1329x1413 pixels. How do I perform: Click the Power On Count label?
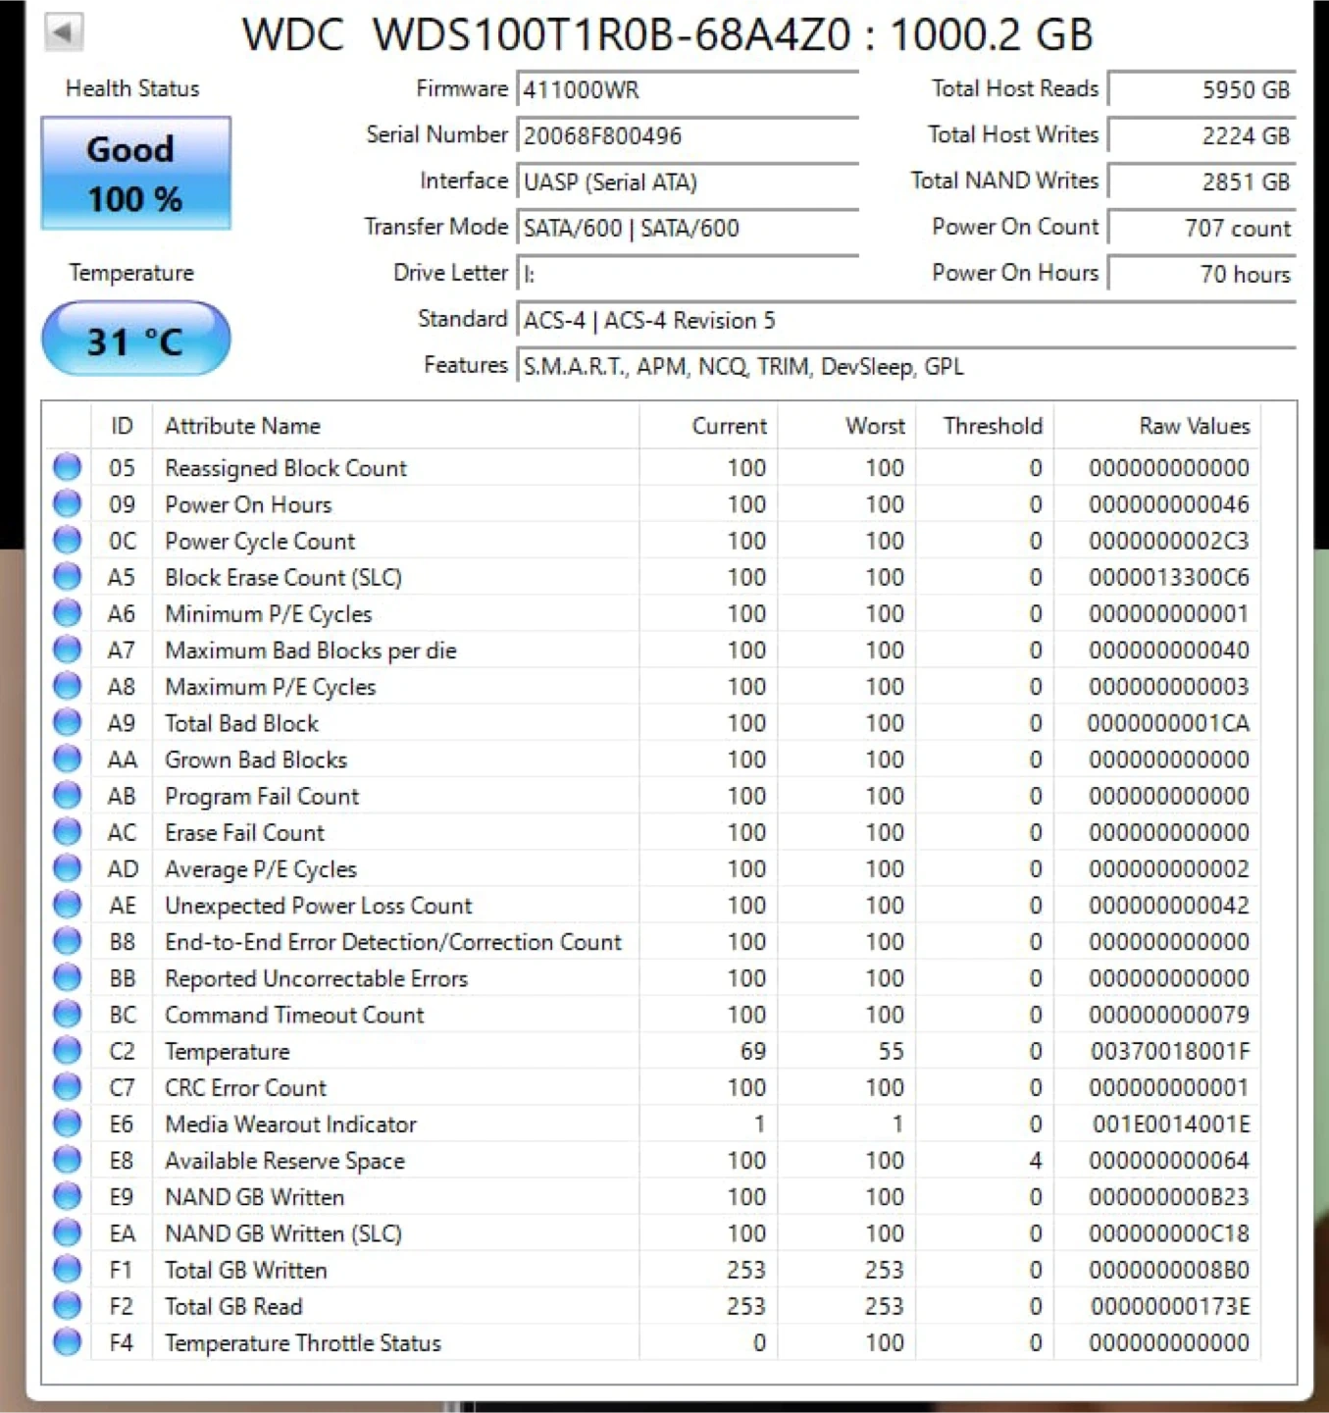[x=1014, y=227]
